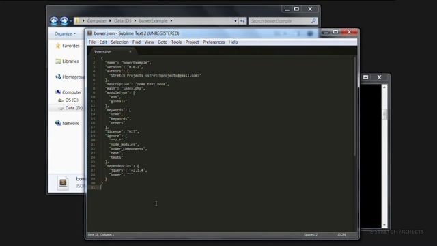Select Homegroup in Explorer sidebar

pyautogui.click(x=73, y=77)
